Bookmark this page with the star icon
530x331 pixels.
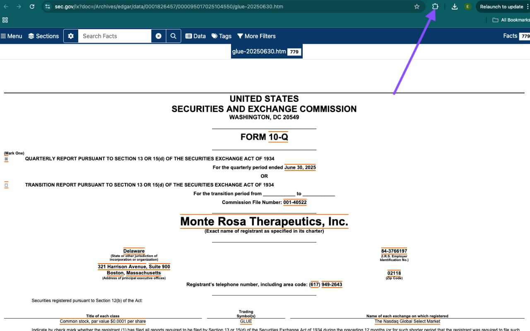click(417, 7)
